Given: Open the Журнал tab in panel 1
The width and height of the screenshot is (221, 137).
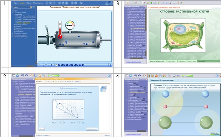Looking at the screenshot, I should (x=29, y=3).
